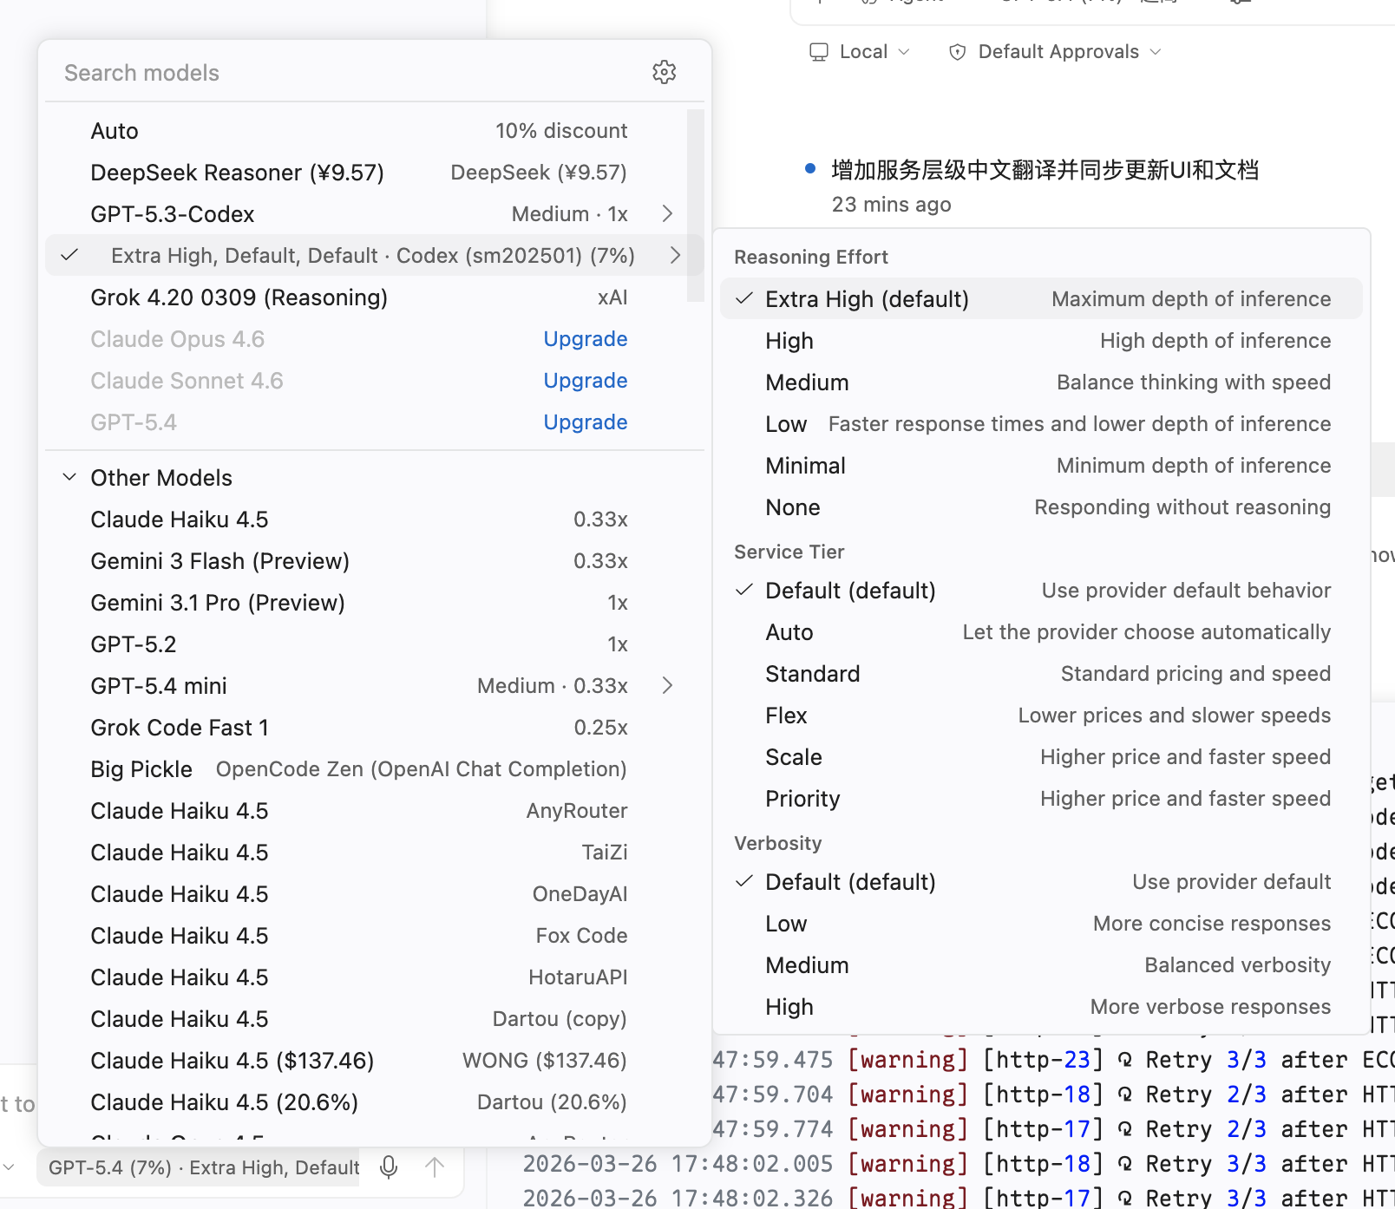
Task: Set service tier to Auto
Action: (1041, 631)
